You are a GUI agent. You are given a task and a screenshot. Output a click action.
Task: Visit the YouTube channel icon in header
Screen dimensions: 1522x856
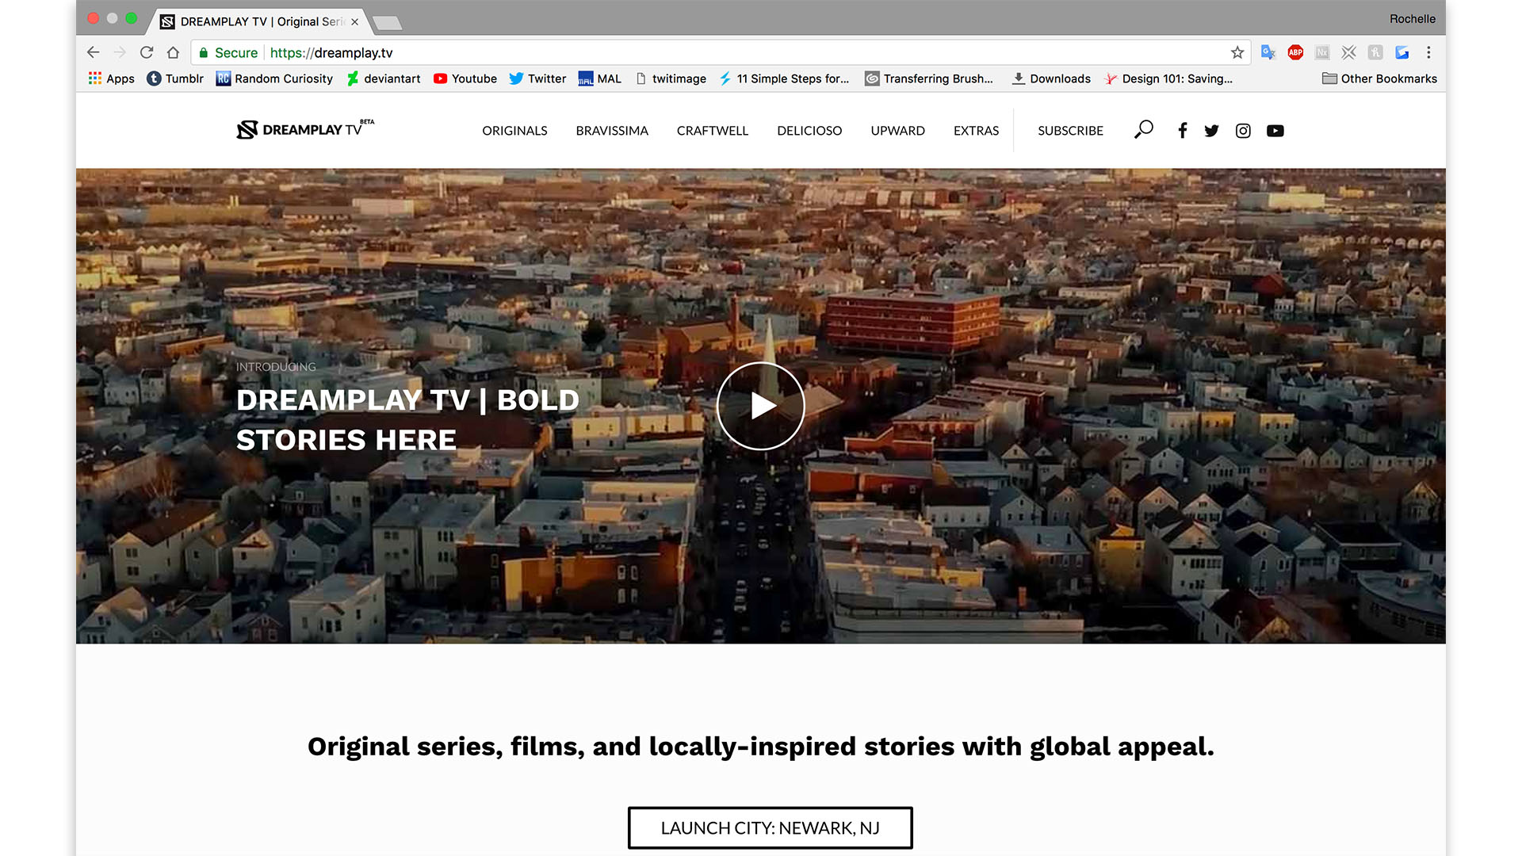(1275, 131)
